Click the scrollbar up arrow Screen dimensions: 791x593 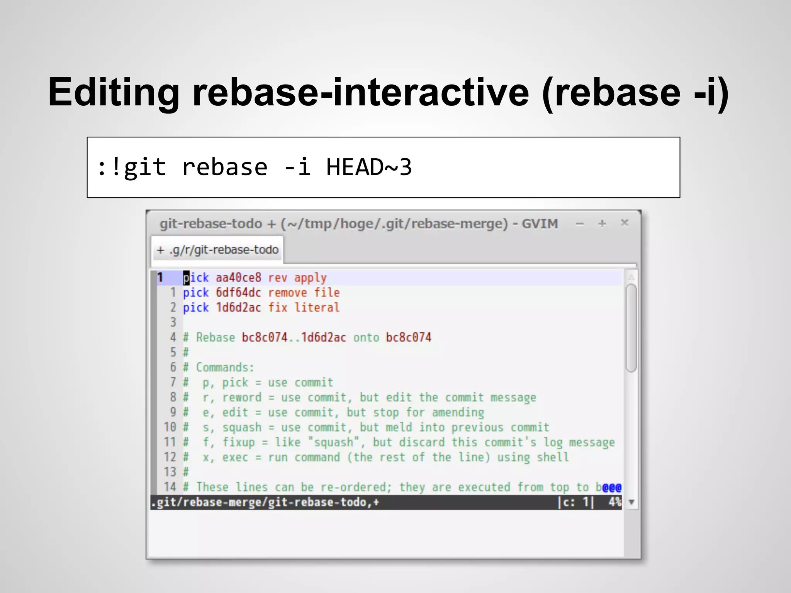631,277
